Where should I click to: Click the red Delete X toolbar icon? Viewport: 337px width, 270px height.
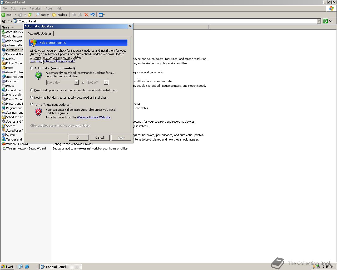(86, 15)
